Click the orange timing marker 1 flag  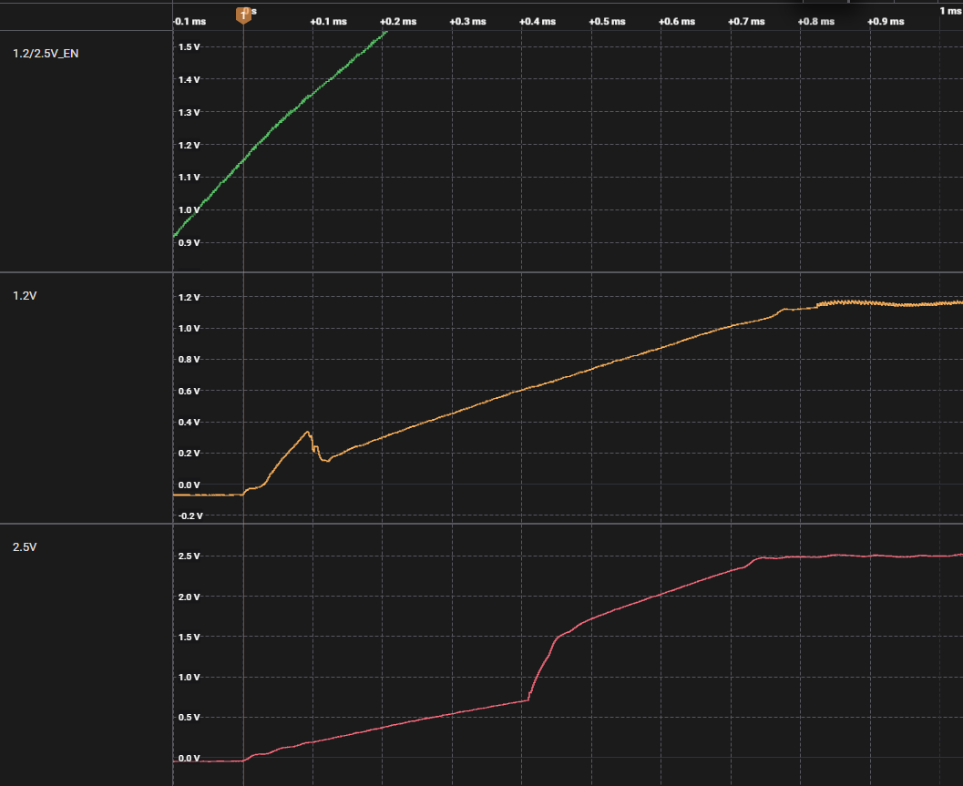tap(243, 15)
